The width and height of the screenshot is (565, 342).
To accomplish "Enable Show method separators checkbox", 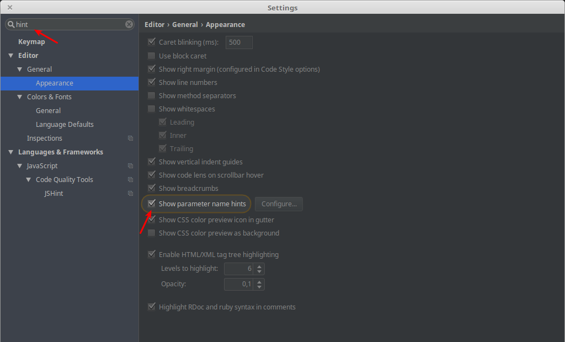I will tap(152, 95).
